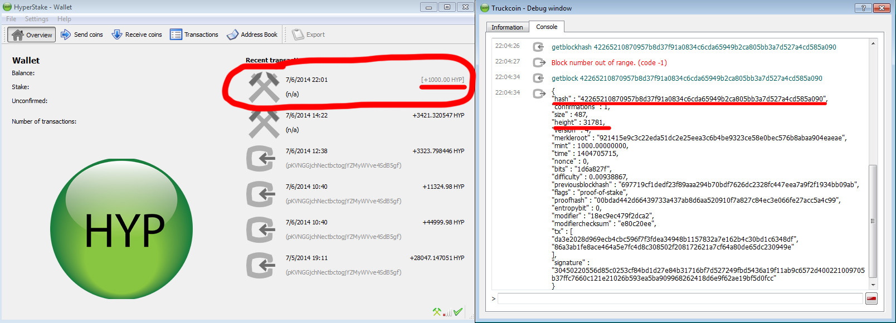Click the received icon of +11324.98 HYP transaction

pyautogui.click(x=261, y=194)
